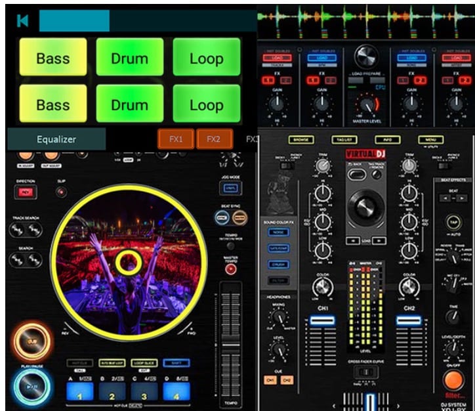
Task: Click the Back button under the VirtualDJ logo
Action: point(356,175)
